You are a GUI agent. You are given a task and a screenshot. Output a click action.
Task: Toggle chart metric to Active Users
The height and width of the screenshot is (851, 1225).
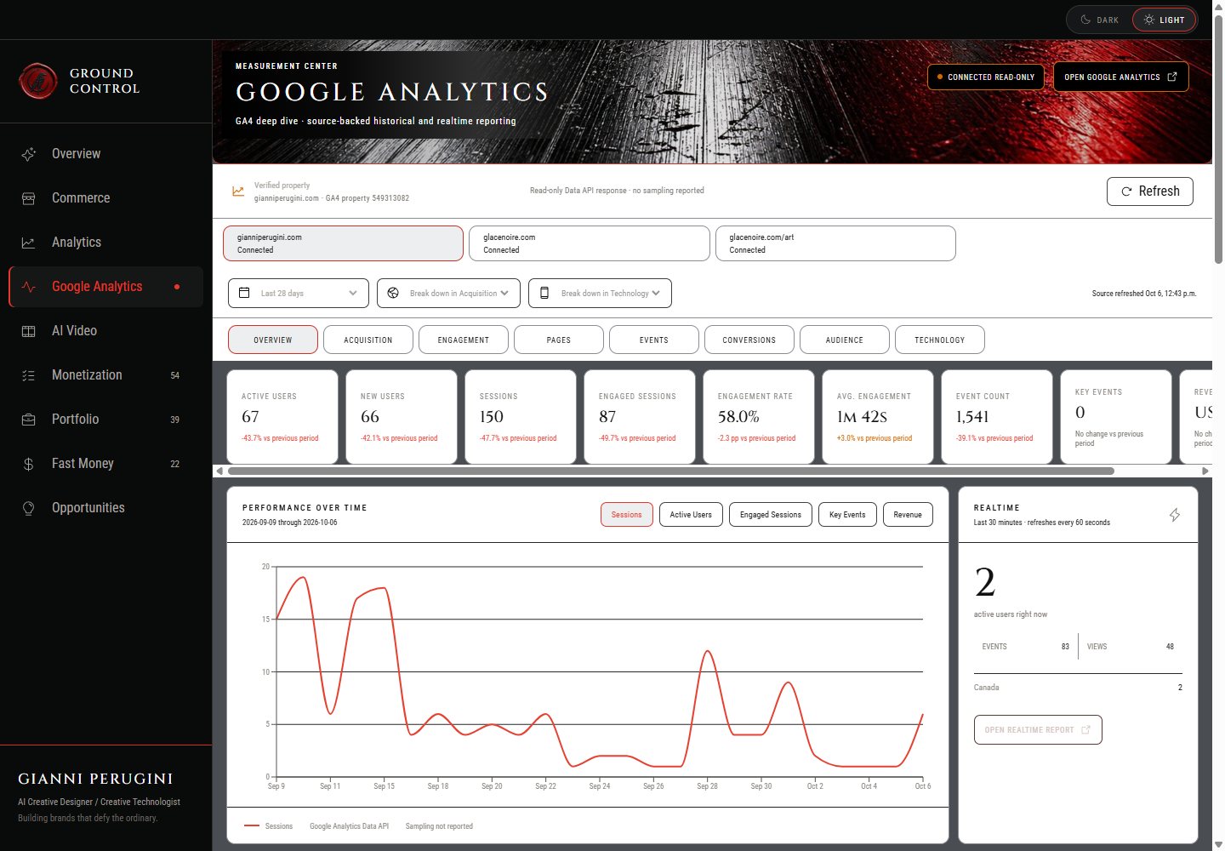(x=691, y=515)
